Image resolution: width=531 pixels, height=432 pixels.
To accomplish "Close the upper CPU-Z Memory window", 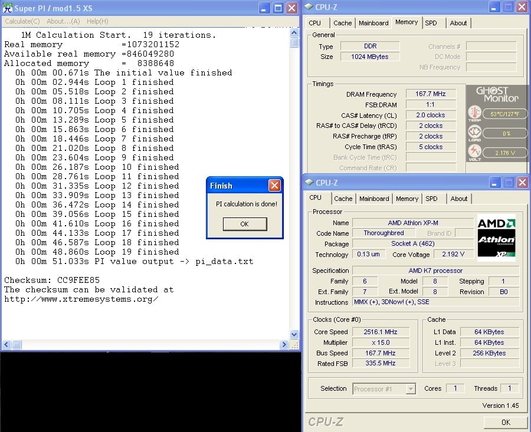I will (522, 7).
